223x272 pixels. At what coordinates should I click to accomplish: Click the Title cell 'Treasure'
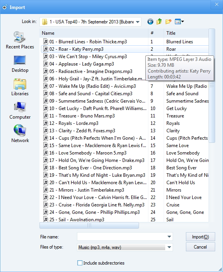(175, 116)
